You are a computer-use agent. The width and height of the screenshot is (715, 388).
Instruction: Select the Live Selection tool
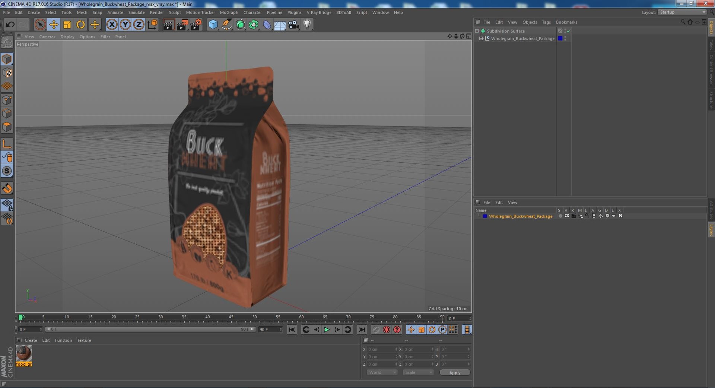point(40,25)
